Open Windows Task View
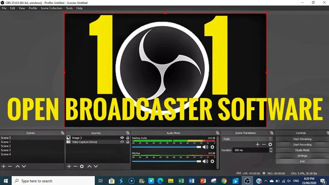Screen dimensions: 329x185 101,181
